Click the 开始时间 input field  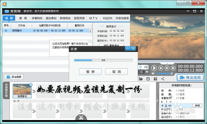click(117, 31)
